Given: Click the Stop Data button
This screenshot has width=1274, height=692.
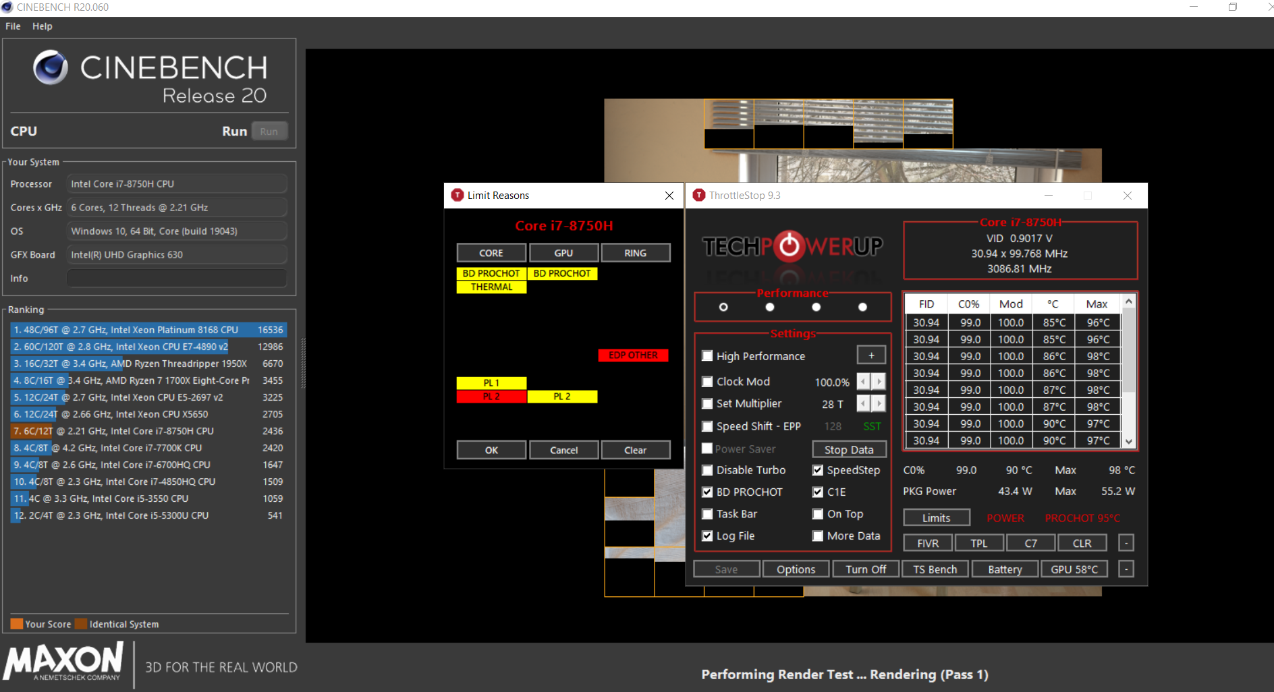Looking at the screenshot, I should (x=849, y=449).
